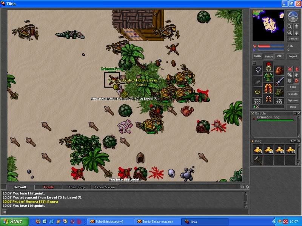Enable balanced fight mode (sword and shield)
This screenshot has height=226, width=302.
click(x=290, y=75)
